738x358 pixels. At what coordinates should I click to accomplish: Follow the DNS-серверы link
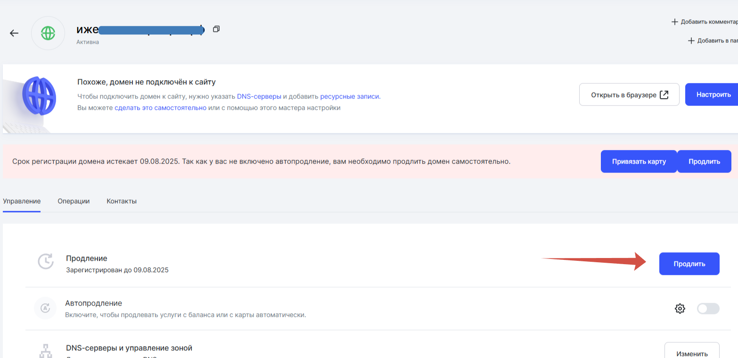259,96
